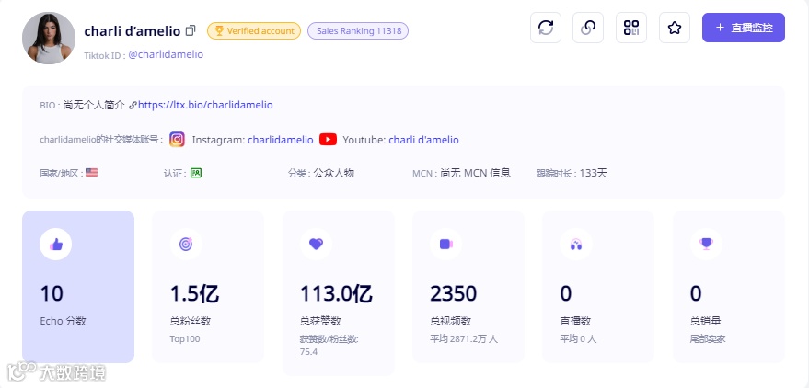Click the 75.4 likes per follower ratio
The width and height of the screenshot is (809, 388).
coord(308,352)
